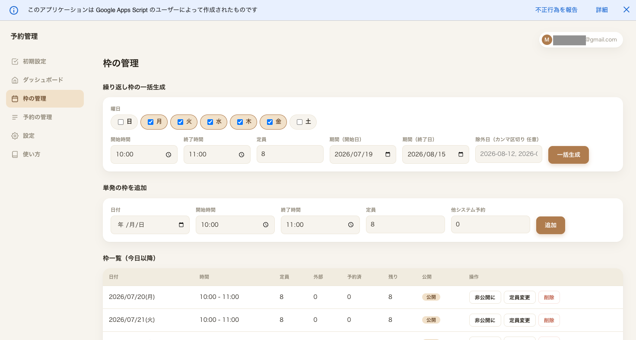The width and height of the screenshot is (636, 340).
Task: Click 定員変更 for 2026/07/20(月)
Action: click(520, 297)
